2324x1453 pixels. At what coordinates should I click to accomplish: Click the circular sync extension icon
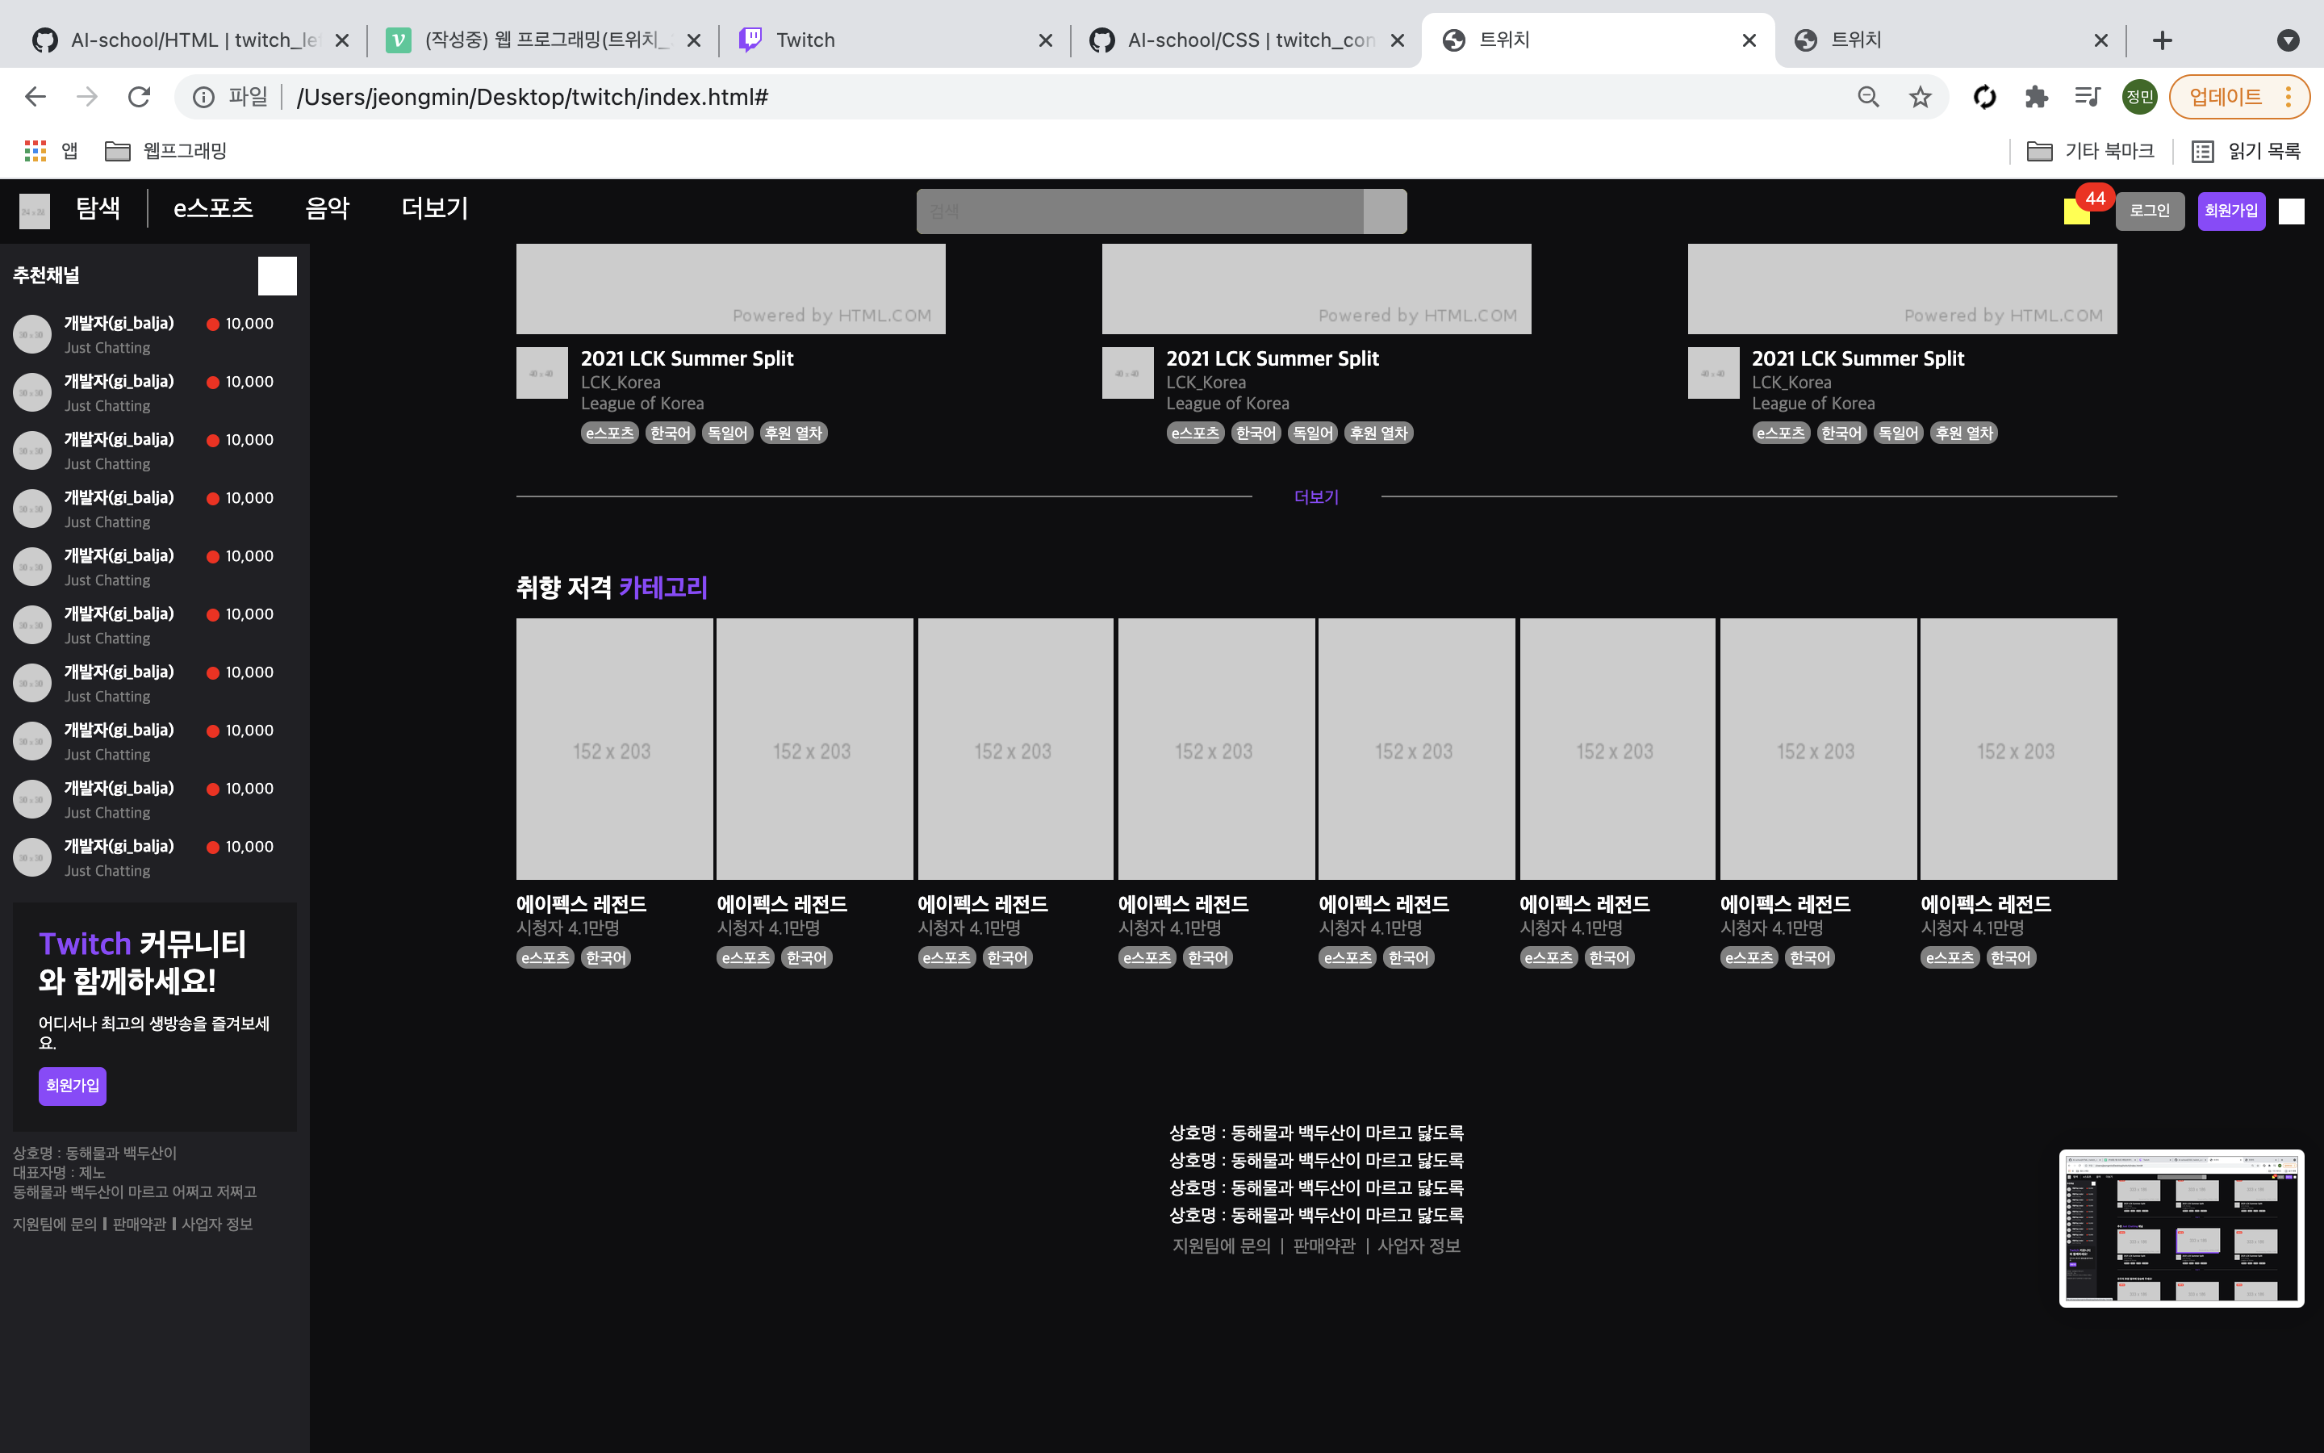tap(1984, 97)
